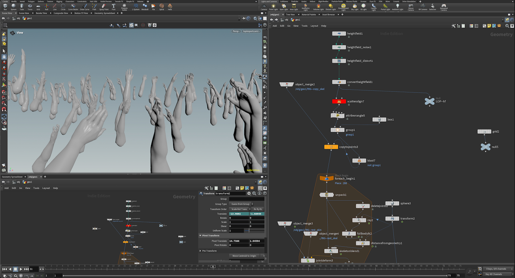The width and height of the screenshot is (515, 278).
Task: Click the stop button on timeline
Action: click(15, 269)
